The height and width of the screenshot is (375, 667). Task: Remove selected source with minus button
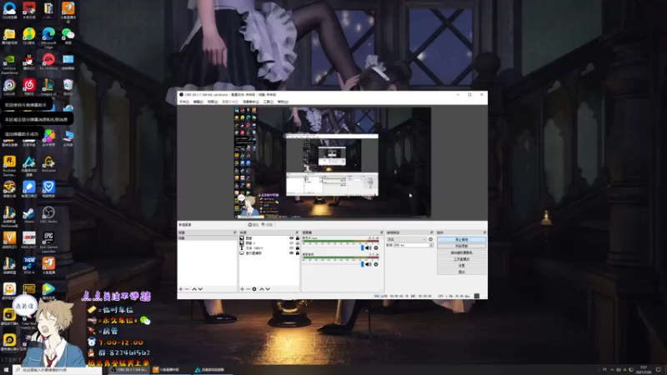click(248, 289)
